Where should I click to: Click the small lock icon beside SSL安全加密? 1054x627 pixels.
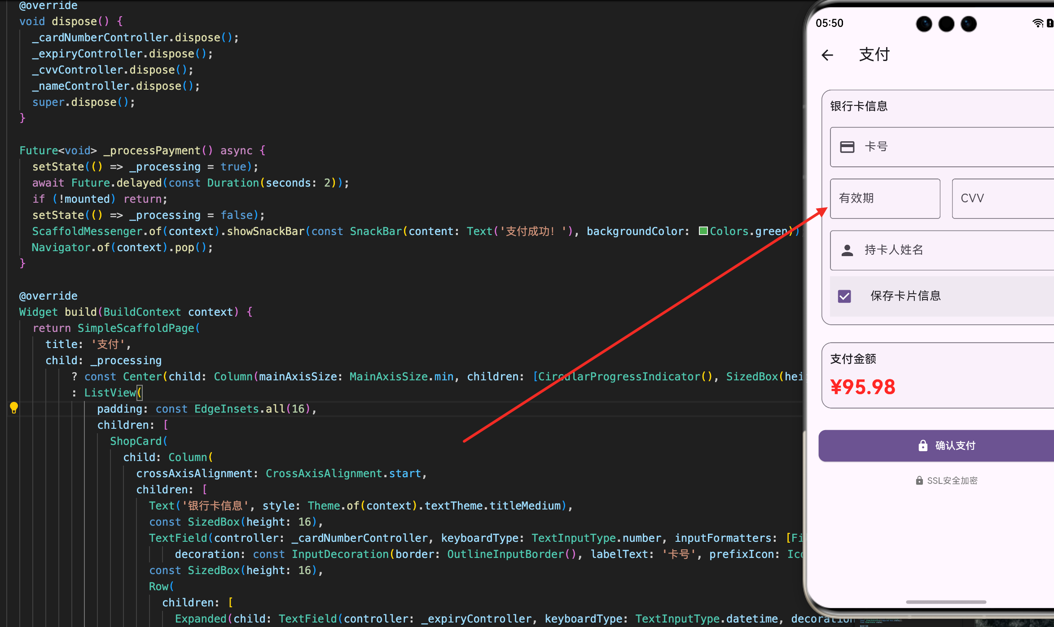point(919,481)
